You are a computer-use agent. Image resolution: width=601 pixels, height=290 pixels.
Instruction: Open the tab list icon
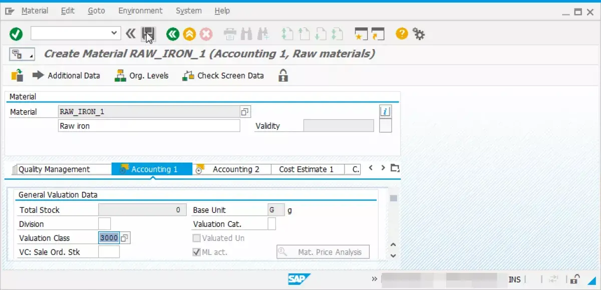click(395, 168)
